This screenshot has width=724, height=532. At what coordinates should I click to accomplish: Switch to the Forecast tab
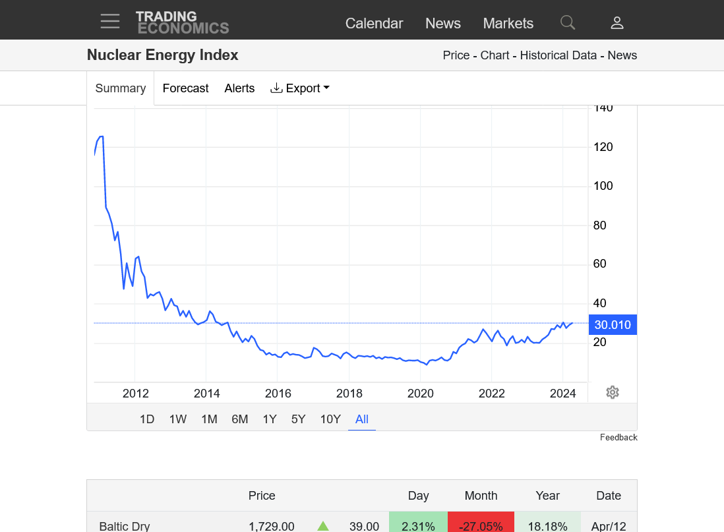click(x=185, y=88)
